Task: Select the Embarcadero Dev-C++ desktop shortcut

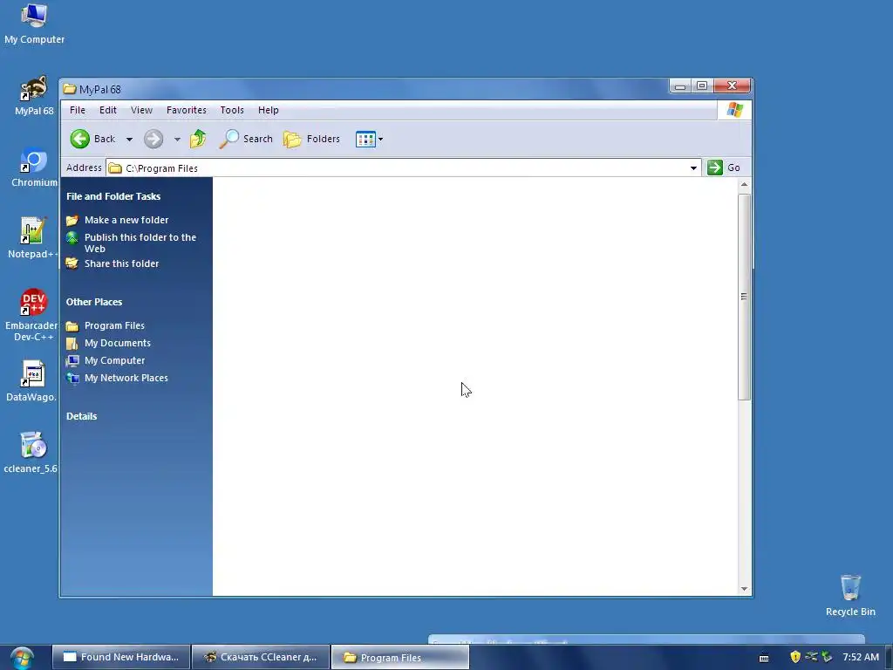Action: (x=31, y=315)
